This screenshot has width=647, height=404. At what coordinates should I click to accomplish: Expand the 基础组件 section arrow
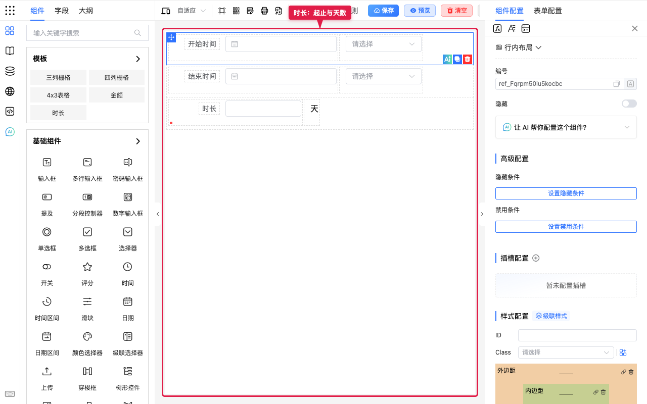138,141
